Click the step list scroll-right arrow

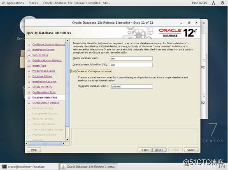tap(63, 143)
